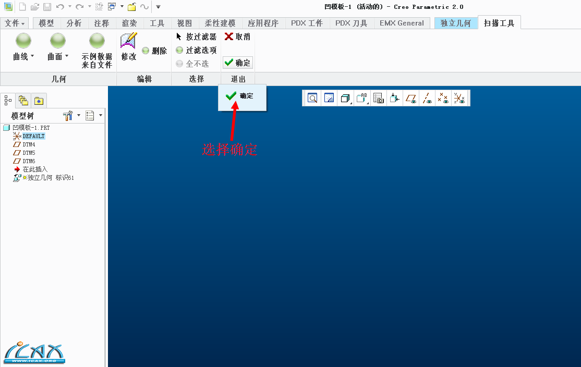Click the green 曲线 curve sphere icon
Screen dimensions: 581x367
tap(23, 41)
